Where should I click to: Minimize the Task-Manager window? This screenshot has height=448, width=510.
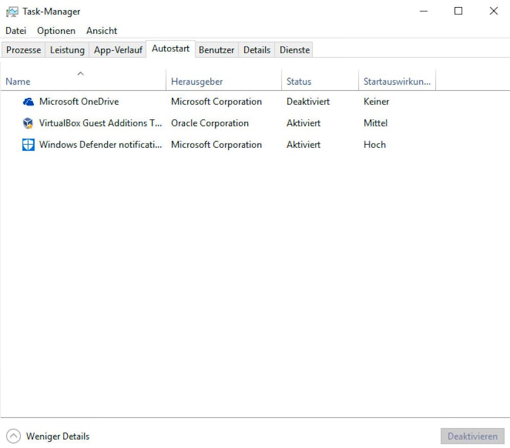(423, 11)
